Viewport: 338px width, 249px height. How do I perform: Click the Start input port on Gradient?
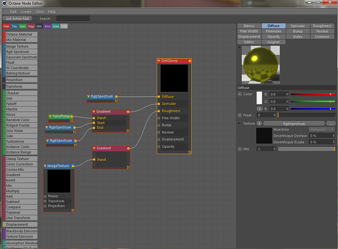point(94,123)
